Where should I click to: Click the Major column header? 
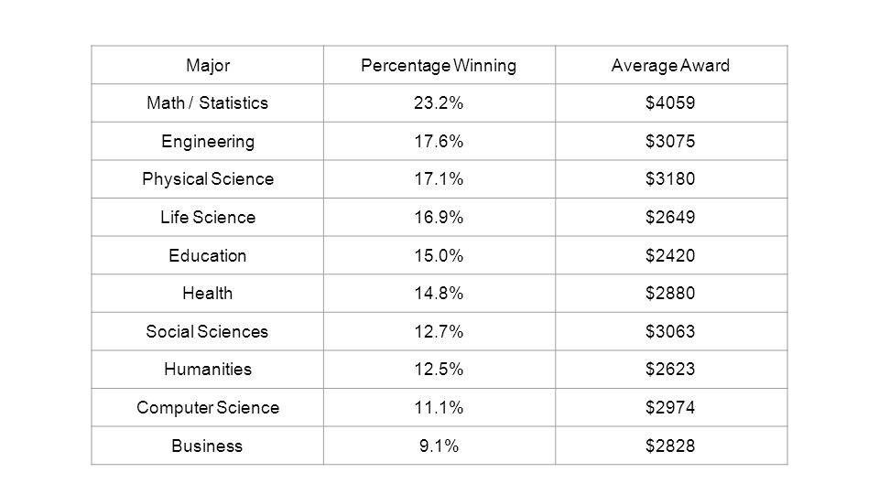click(x=208, y=66)
